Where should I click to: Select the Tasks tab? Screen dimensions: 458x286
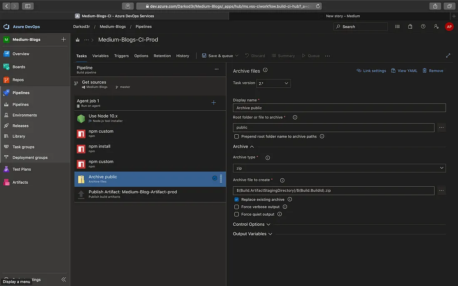pos(82,56)
